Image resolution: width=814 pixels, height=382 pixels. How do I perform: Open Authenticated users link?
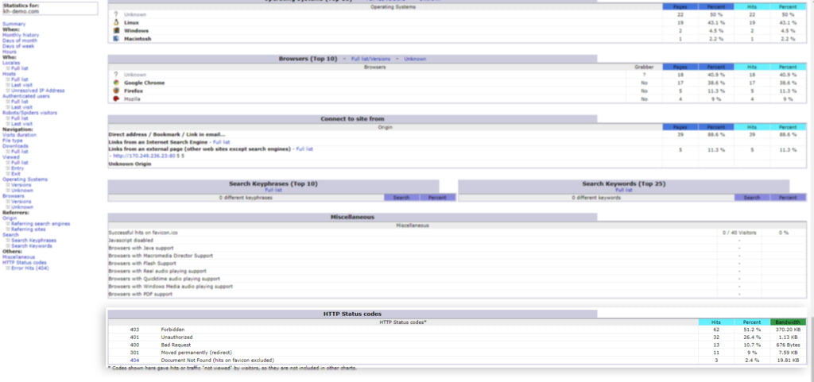(x=26, y=96)
